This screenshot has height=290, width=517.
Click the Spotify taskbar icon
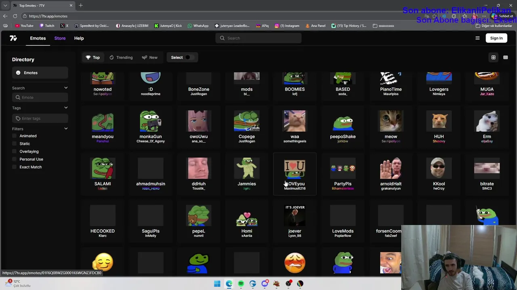(x=241, y=284)
